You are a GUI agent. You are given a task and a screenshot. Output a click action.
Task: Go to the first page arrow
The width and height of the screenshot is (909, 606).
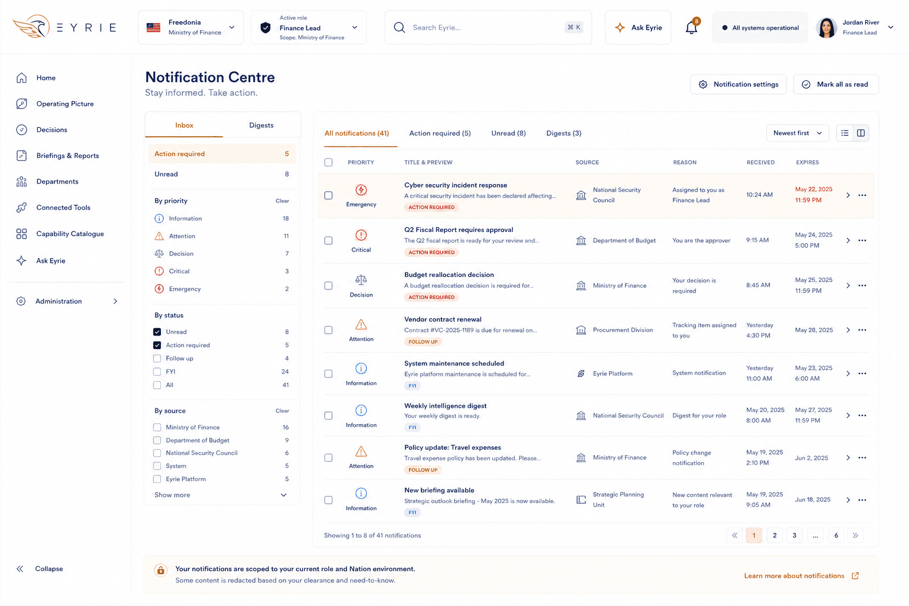(734, 536)
